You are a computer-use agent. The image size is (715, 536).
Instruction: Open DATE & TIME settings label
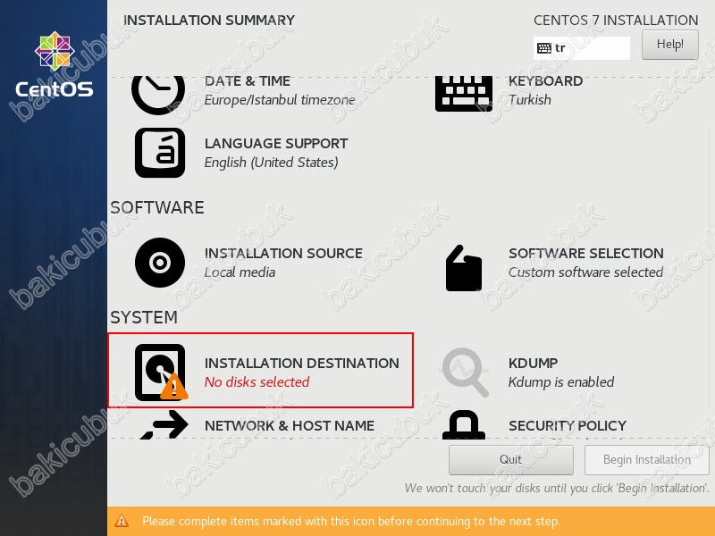(248, 81)
